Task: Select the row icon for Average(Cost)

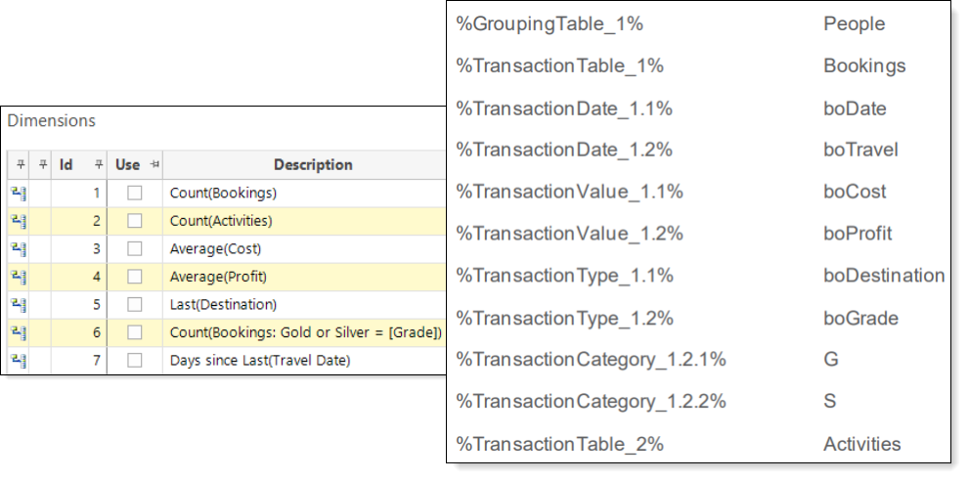Action: (x=20, y=249)
